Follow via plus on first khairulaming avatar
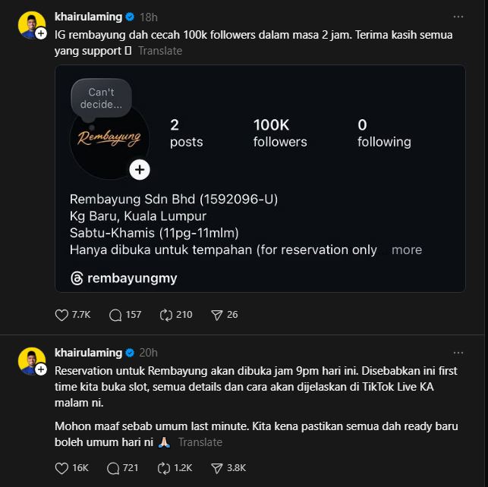488x487 pixels. (40, 34)
